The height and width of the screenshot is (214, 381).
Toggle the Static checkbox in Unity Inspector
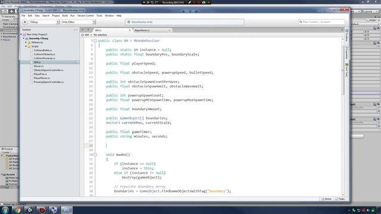click(368, 20)
